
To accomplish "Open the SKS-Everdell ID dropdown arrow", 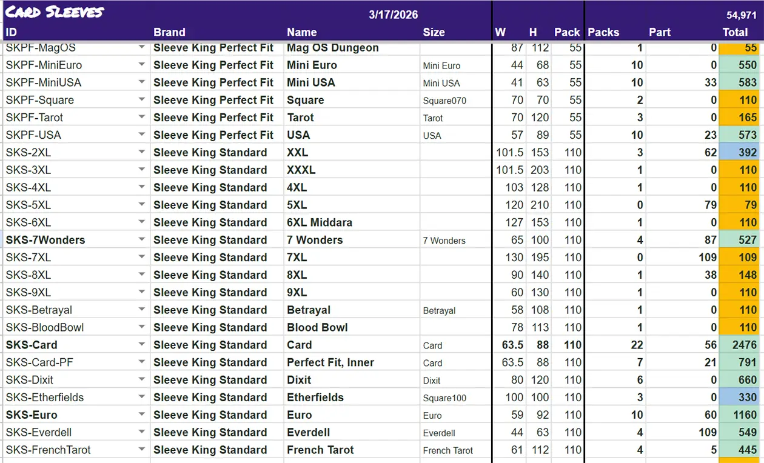I will (x=142, y=432).
